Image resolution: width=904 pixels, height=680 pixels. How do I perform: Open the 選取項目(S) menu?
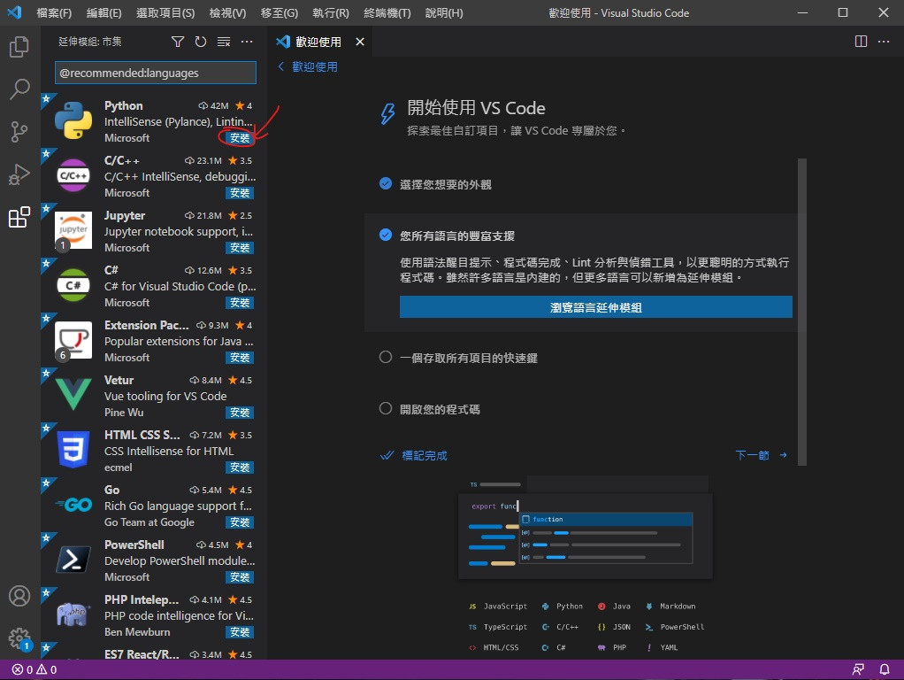click(x=165, y=12)
